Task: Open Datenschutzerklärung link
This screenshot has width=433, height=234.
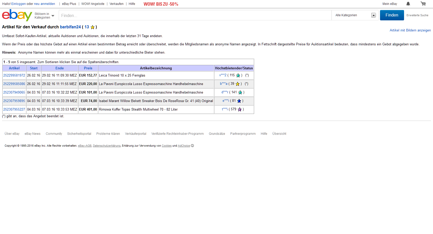Action: [x=107, y=146]
